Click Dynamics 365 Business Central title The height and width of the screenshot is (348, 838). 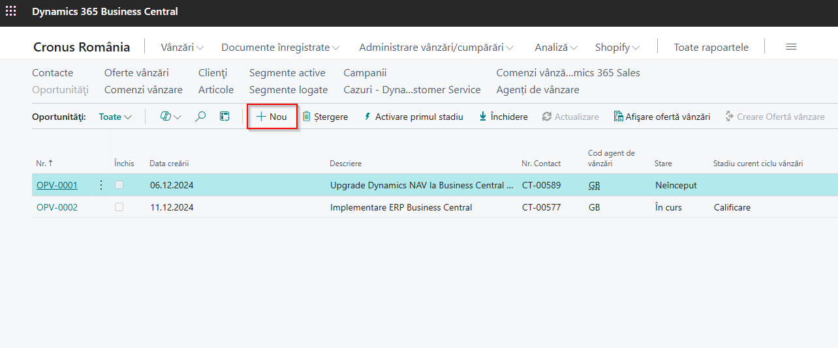click(x=104, y=11)
